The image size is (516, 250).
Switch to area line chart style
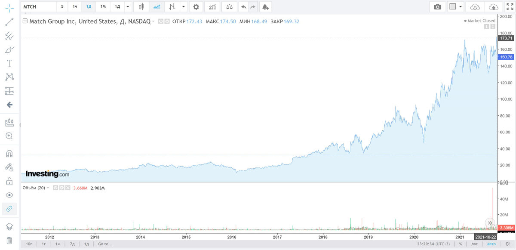pos(157,6)
